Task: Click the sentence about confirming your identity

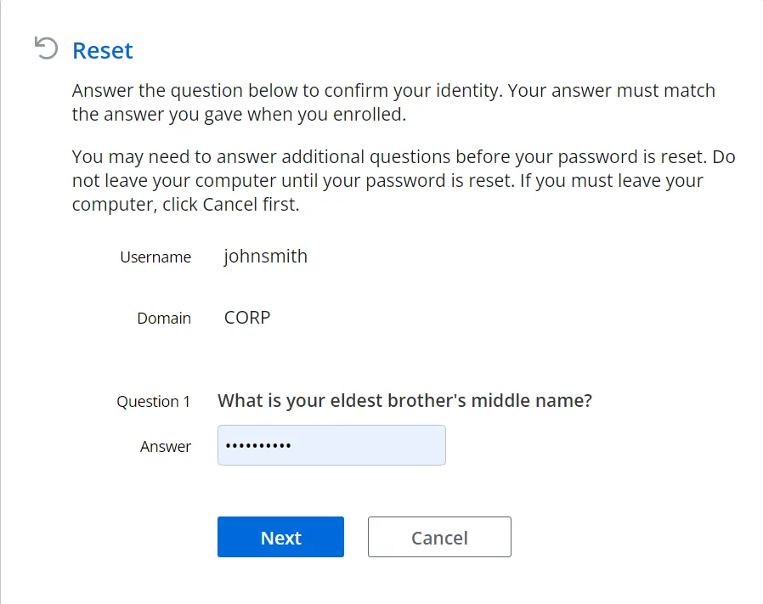Action: (287, 91)
